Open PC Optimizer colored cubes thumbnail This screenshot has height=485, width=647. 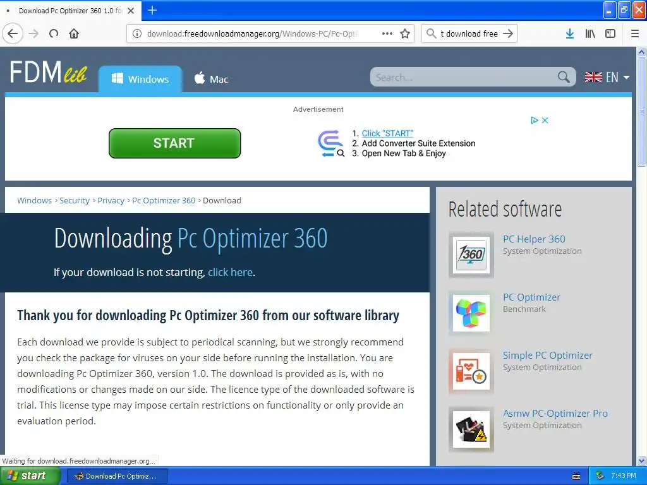click(x=471, y=313)
